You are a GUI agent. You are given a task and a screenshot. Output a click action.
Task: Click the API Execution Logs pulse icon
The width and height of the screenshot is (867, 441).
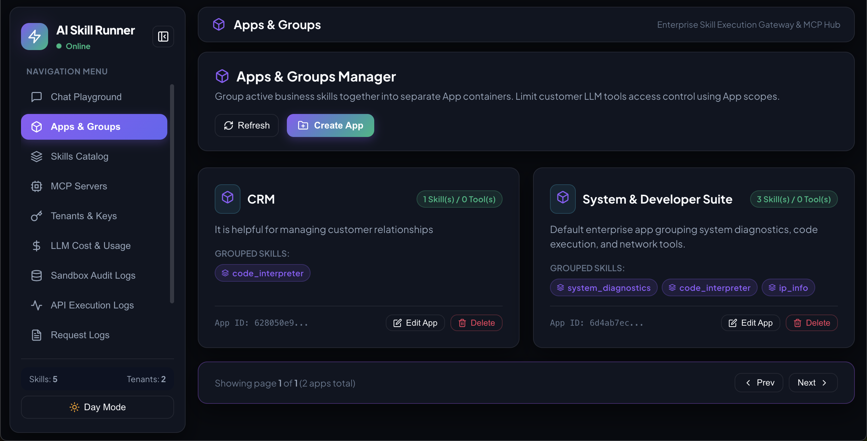click(37, 305)
